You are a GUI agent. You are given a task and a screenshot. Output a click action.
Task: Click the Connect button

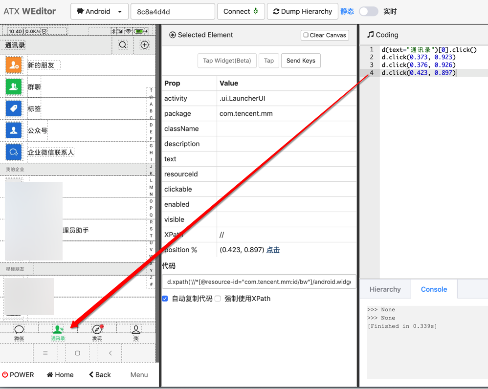241,12
